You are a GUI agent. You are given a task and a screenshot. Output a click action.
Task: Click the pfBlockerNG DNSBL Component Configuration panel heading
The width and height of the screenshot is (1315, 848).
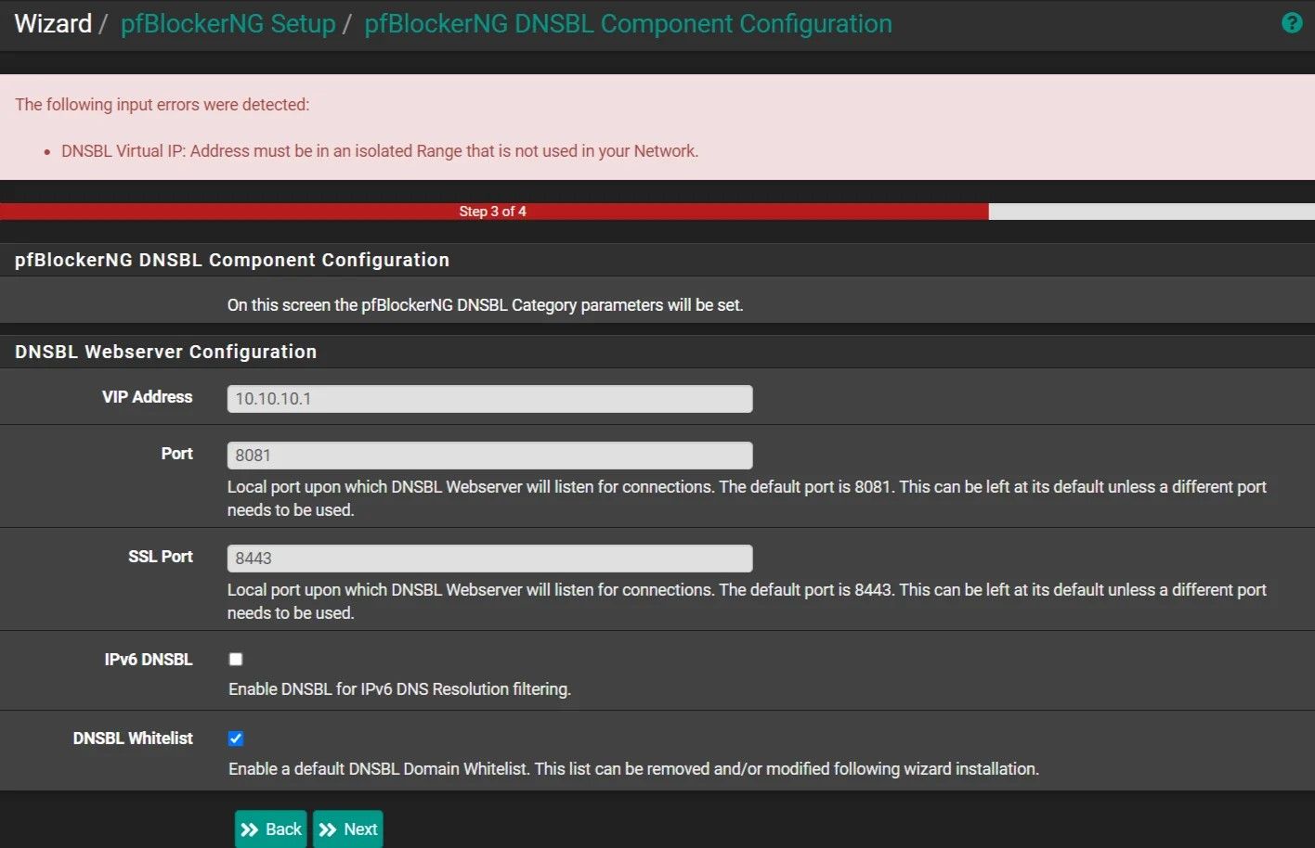(232, 260)
